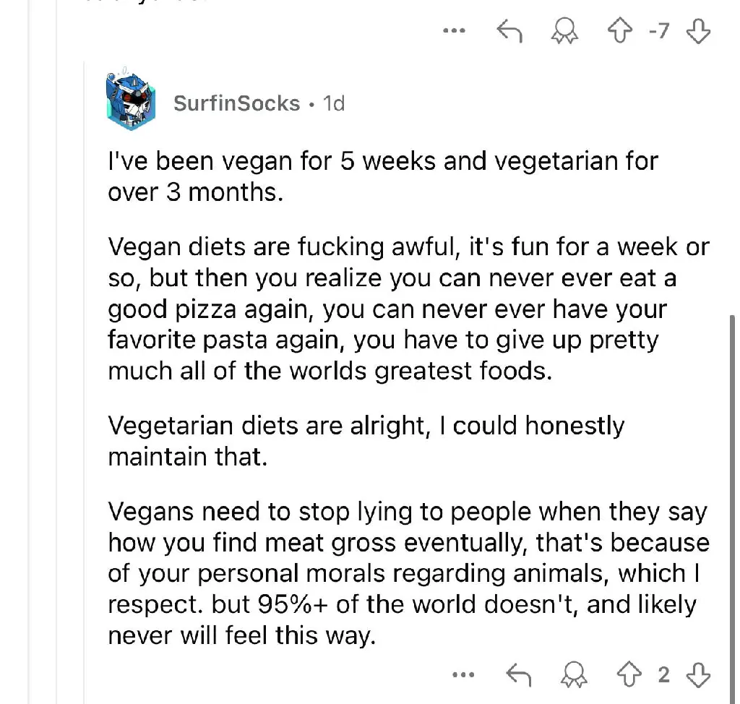The image size is (740, 704).
Task: Downvote SurfinSocks' comment with score 2
Action: [x=699, y=674]
